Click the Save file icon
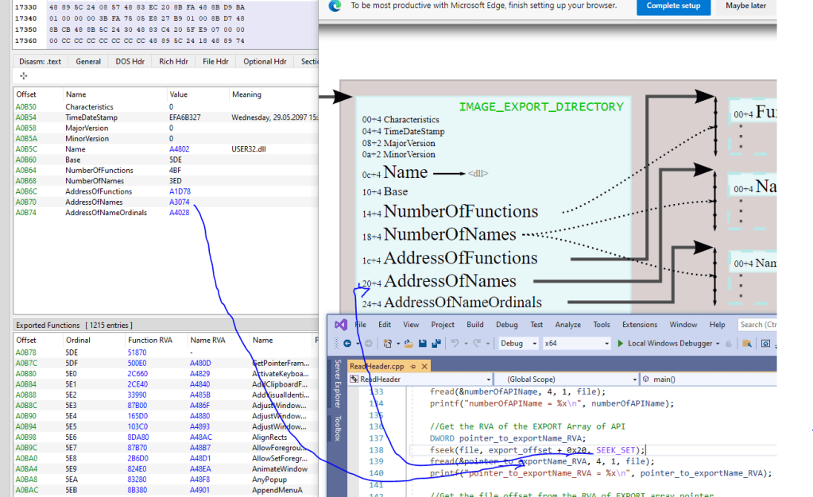813x497 pixels. click(421, 344)
